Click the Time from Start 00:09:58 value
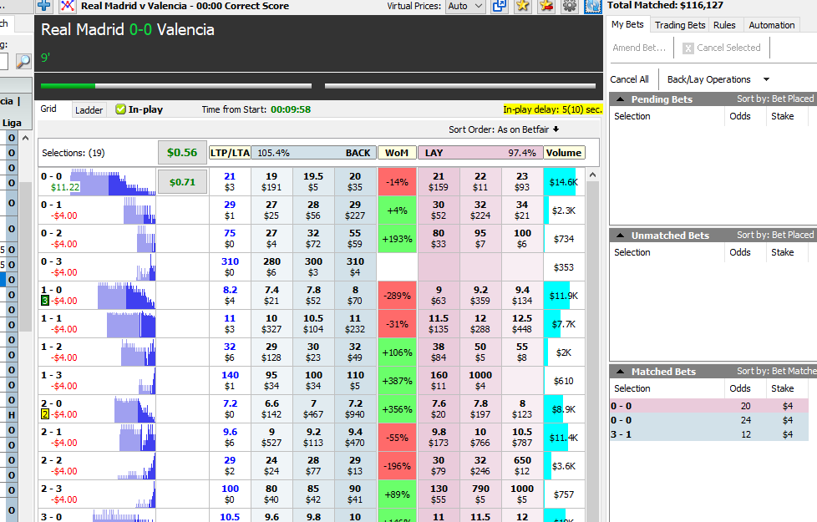The width and height of the screenshot is (817, 522). point(291,109)
